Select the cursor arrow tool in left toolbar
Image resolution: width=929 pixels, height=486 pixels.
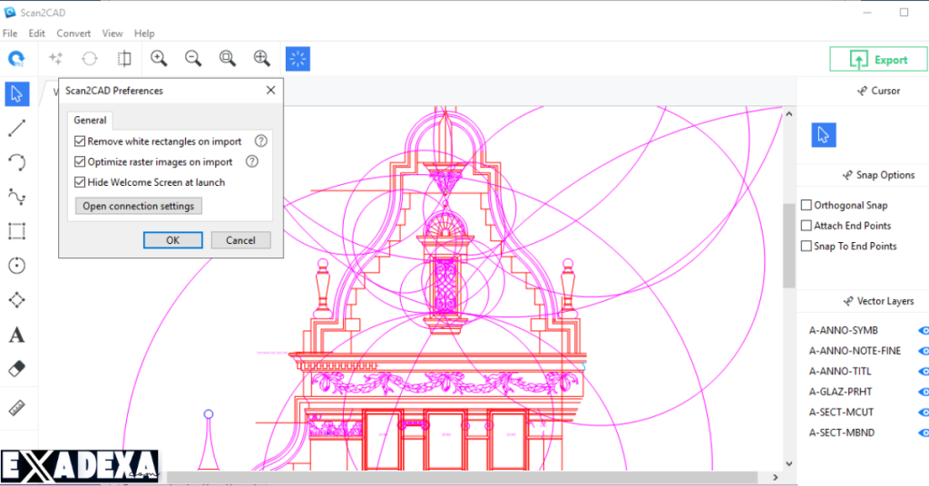[x=17, y=94]
